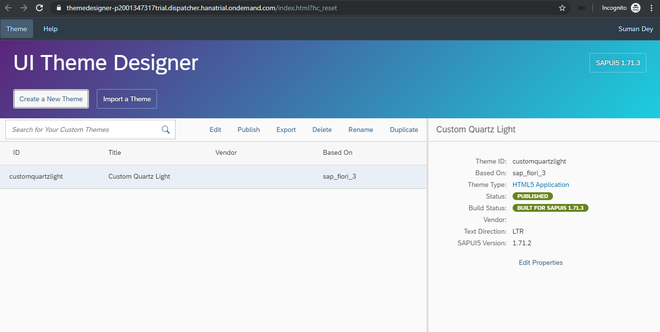Reload the page with browser refresh icon

point(39,8)
